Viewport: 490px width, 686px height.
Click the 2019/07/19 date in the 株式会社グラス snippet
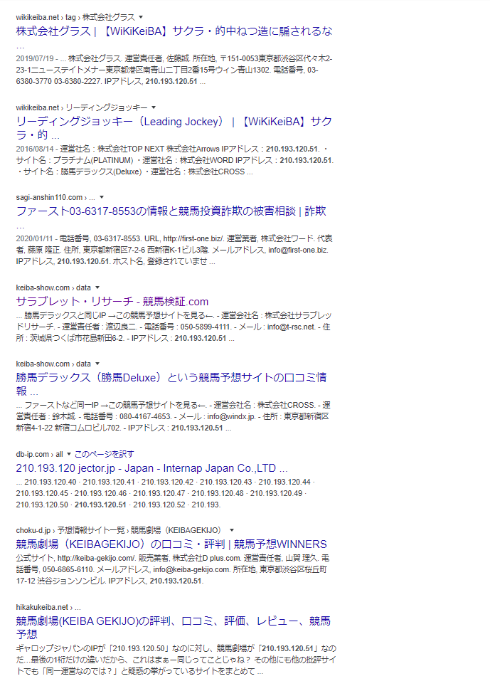point(35,58)
